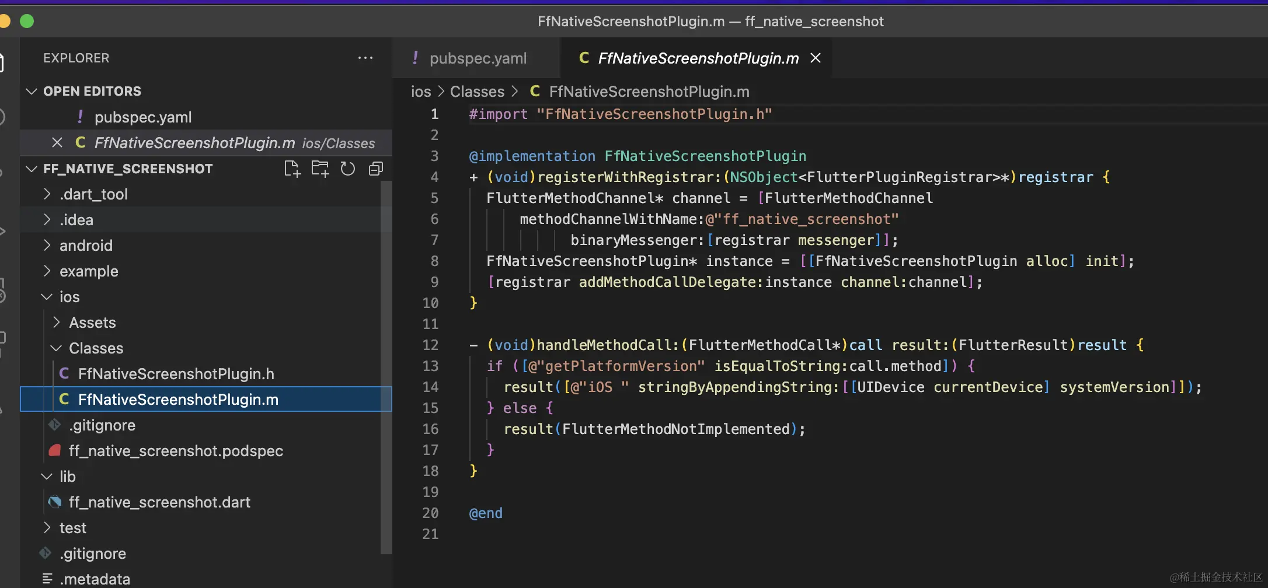This screenshot has height=588, width=1268.
Task: Open pubspec.yaml from Open Editors
Action: click(206, 117)
